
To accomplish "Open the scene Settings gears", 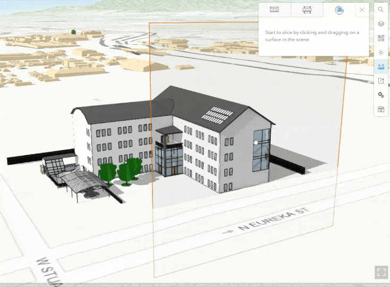I will pyautogui.click(x=381, y=95).
